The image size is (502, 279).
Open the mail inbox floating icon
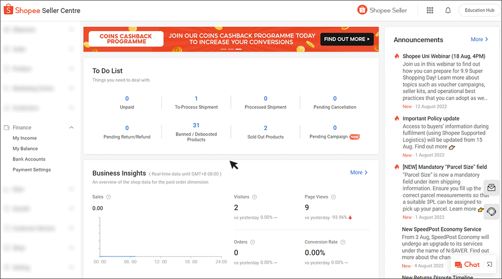click(x=491, y=188)
